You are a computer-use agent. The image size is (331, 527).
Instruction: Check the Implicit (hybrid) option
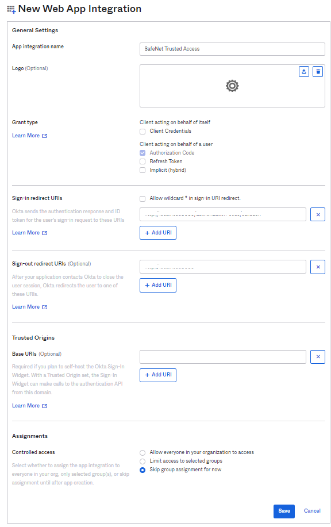[x=143, y=171]
